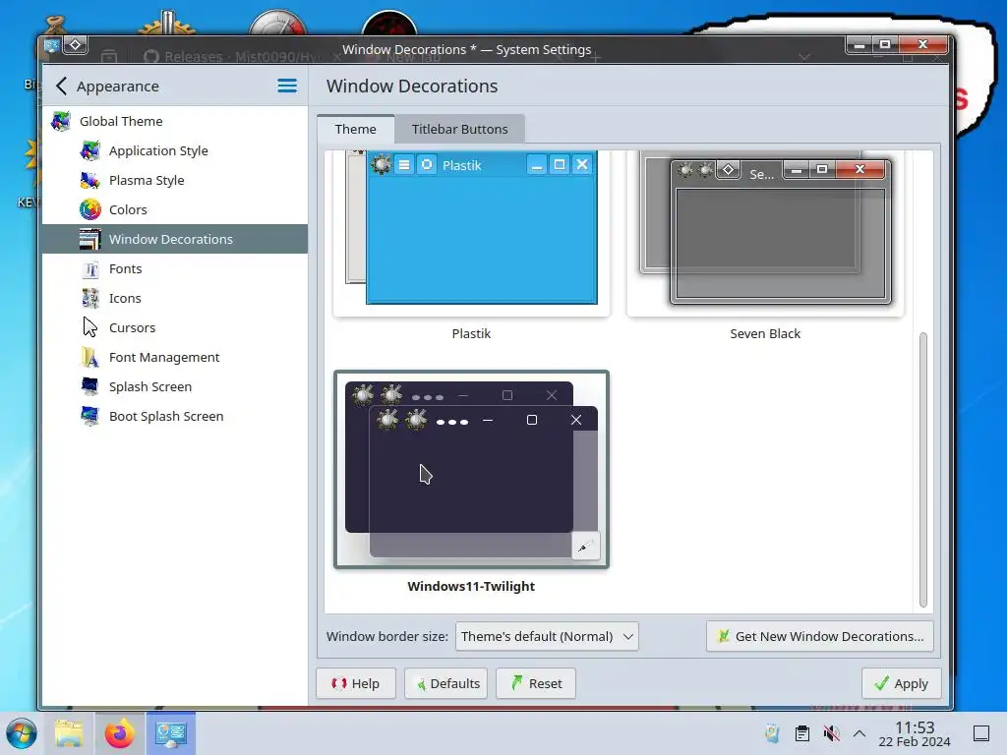Screen dimensions: 1007x755
Task: Click the Reset button
Action: pos(536,684)
